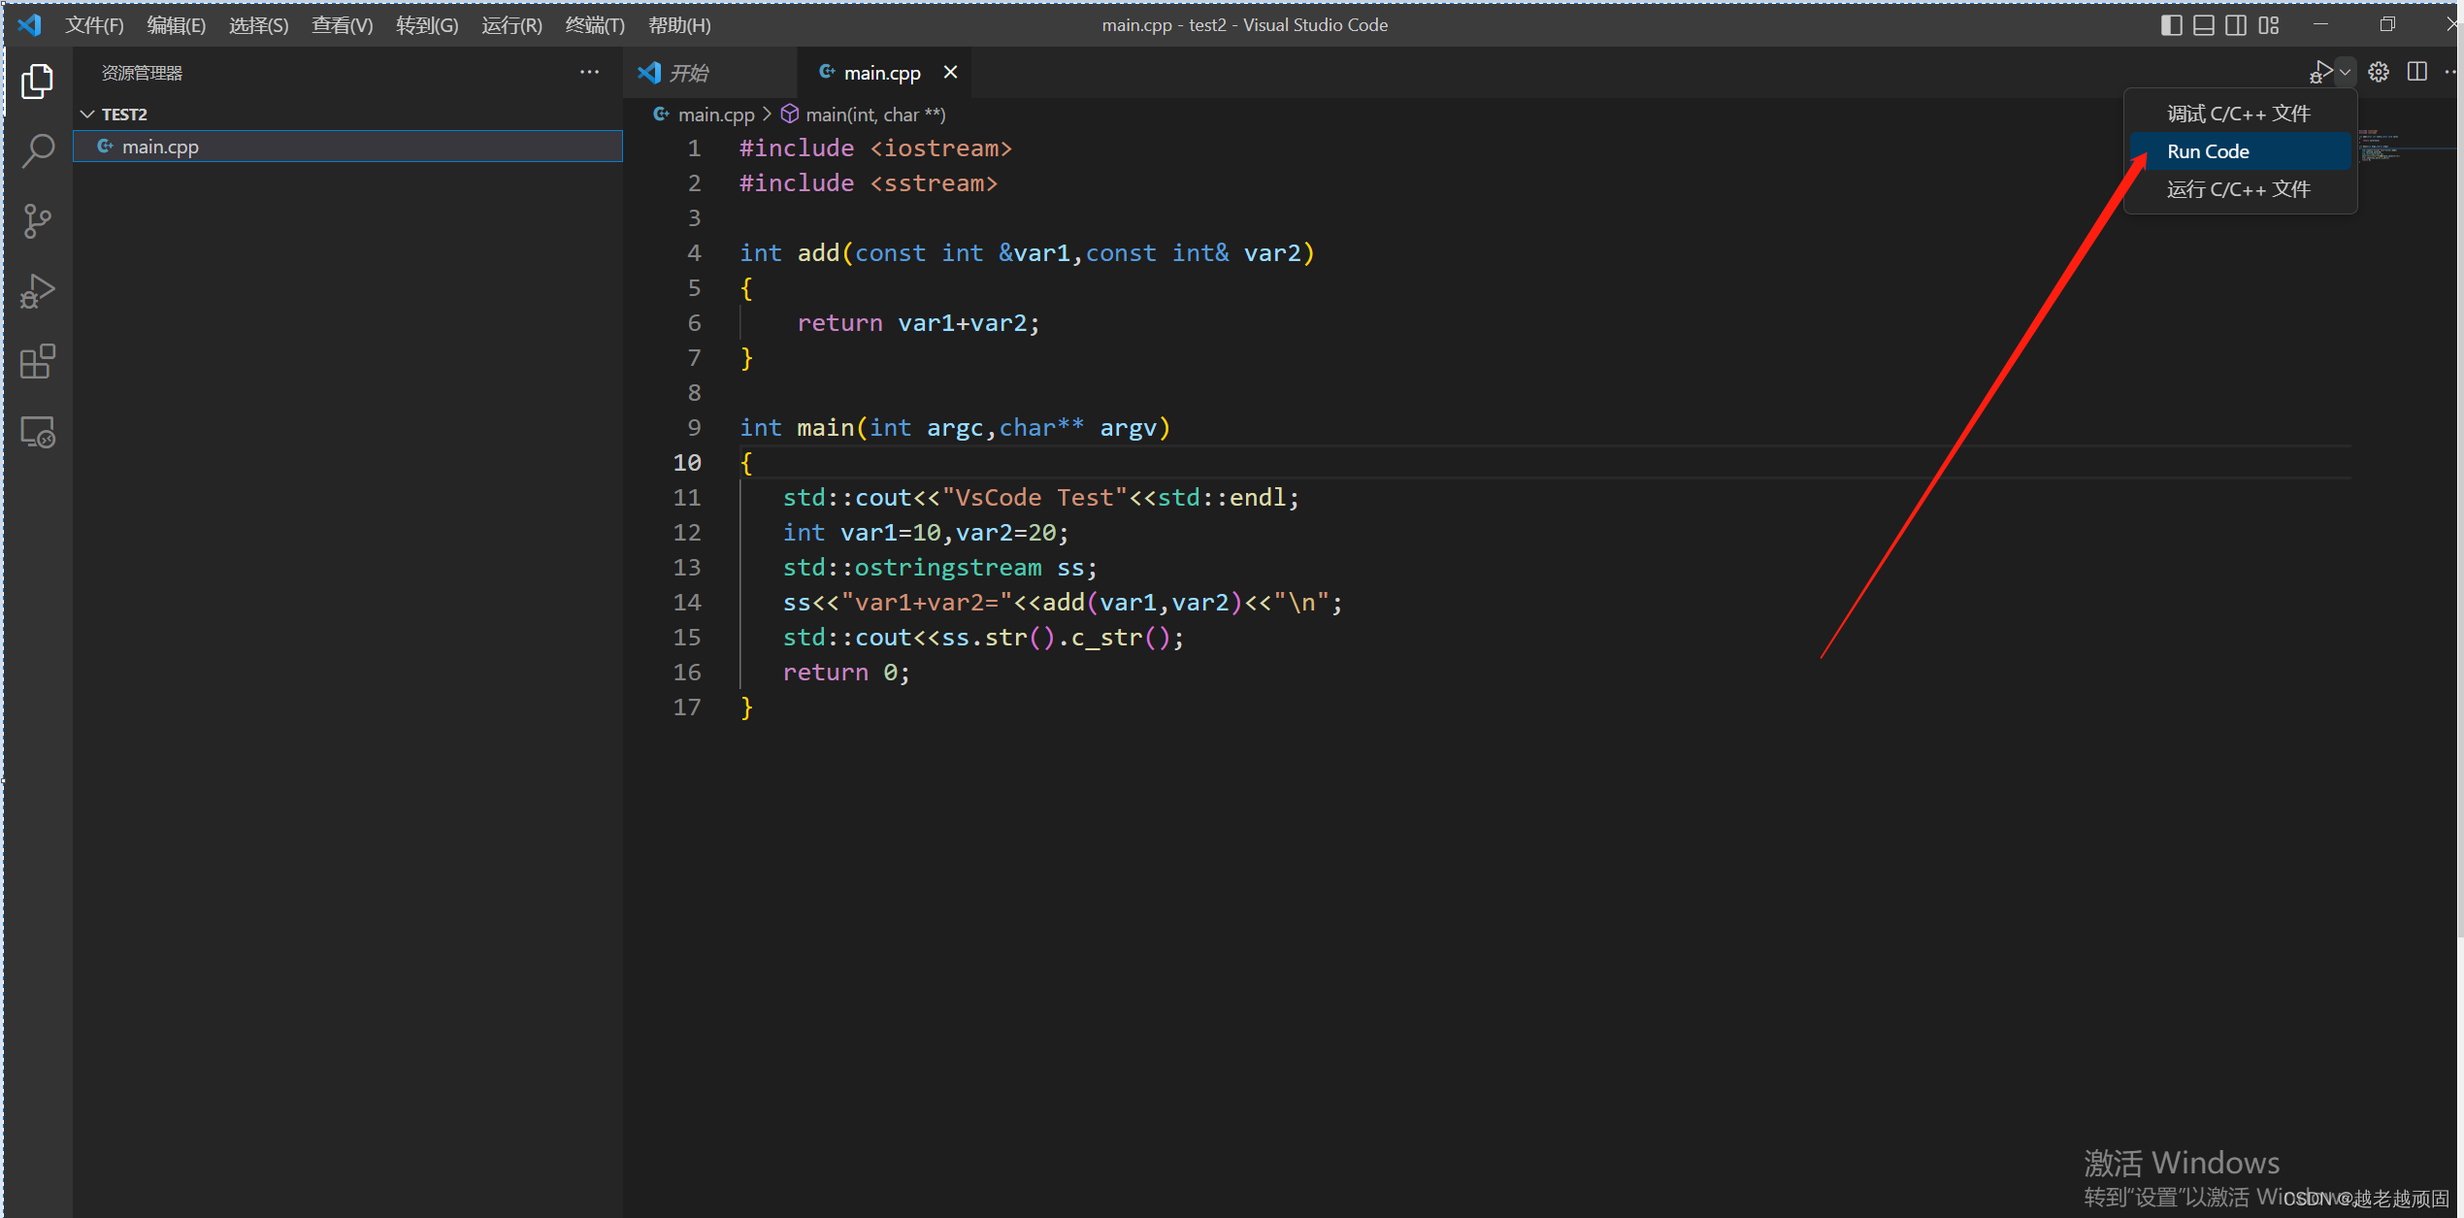Click the return 0; statement

pyautogui.click(x=846, y=673)
